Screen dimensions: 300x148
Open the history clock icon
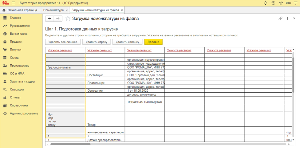pos(273,3)
